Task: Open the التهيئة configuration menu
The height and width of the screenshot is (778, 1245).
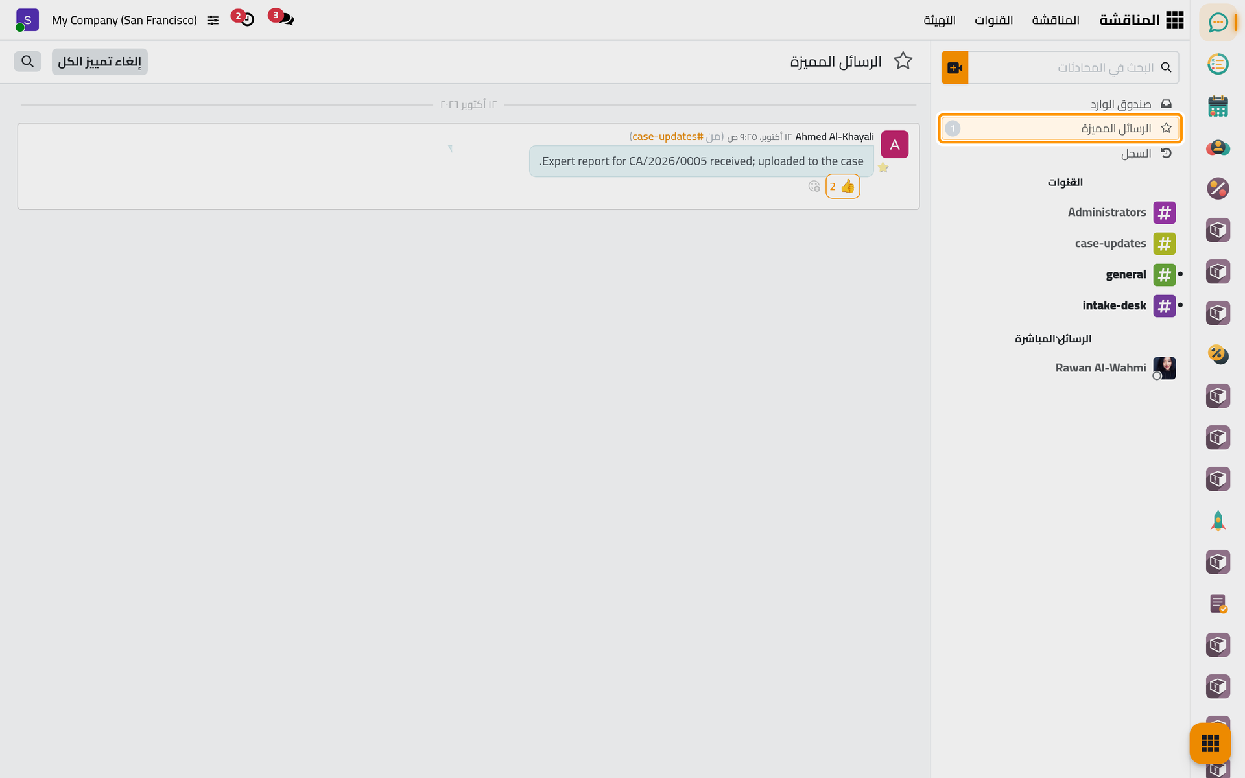Action: click(x=940, y=20)
